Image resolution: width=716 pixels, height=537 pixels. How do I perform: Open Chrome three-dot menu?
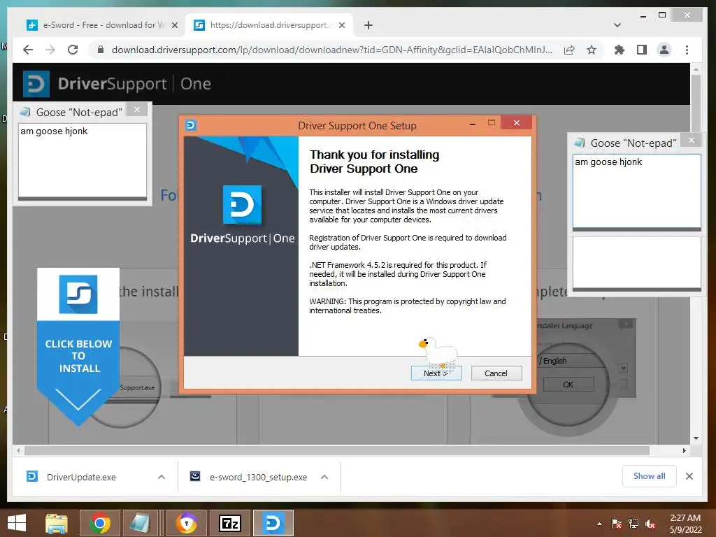[x=687, y=50]
